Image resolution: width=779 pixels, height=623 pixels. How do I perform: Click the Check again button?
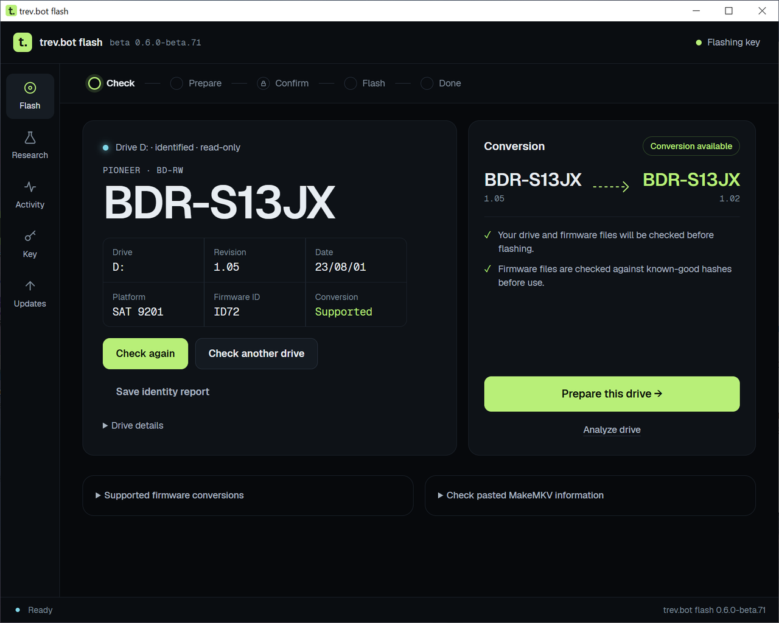point(145,353)
